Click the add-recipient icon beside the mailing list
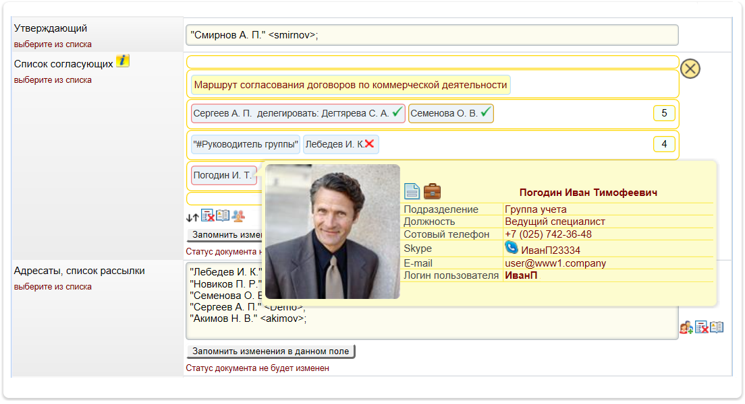This screenshot has width=745, height=404. click(x=686, y=327)
